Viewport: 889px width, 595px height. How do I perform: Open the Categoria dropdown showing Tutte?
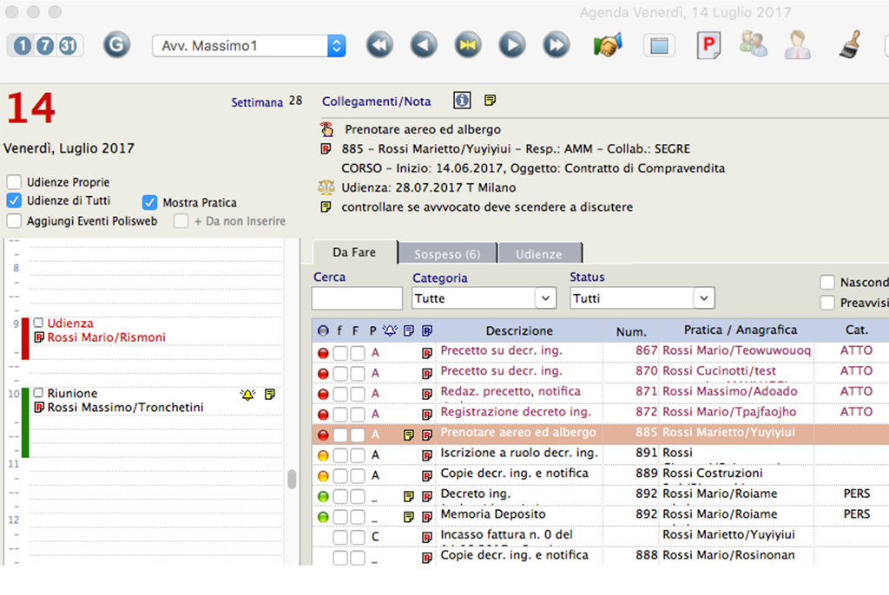coord(484,297)
